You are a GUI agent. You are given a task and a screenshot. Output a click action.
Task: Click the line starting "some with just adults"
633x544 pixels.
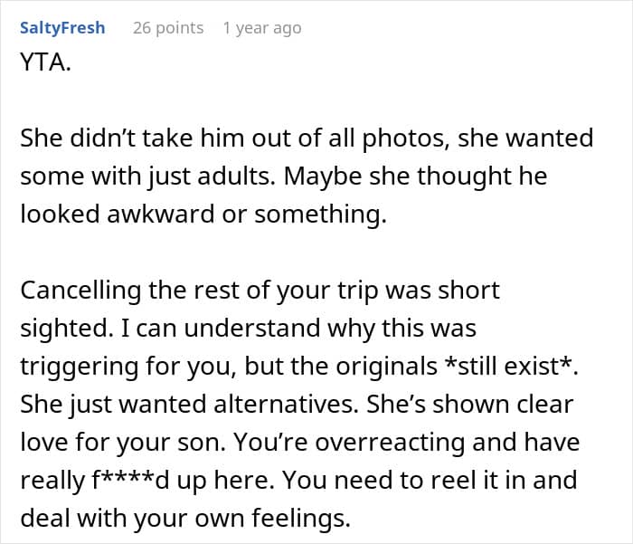(282, 175)
